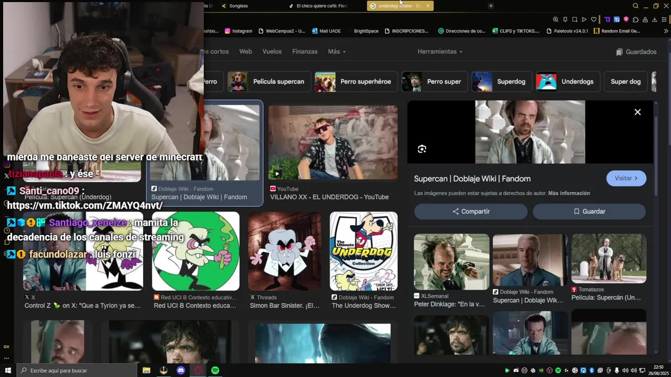Click the image preview panel scrollbar

[x=656, y=156]
